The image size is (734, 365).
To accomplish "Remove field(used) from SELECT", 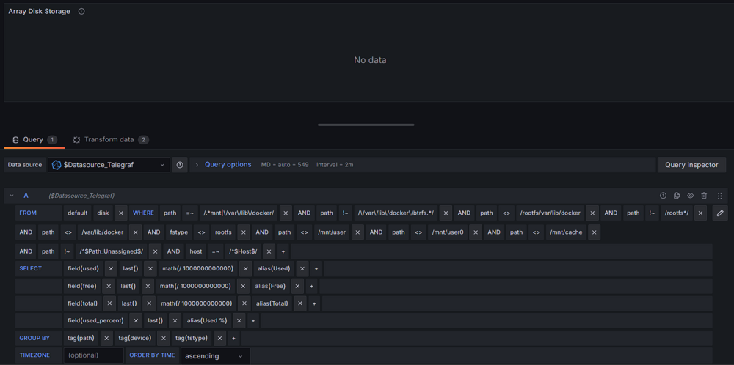I will [111, 269].
